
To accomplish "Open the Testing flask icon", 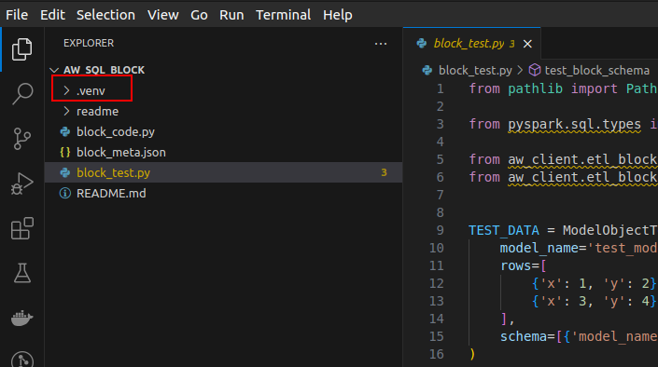I will click(21, 273).
